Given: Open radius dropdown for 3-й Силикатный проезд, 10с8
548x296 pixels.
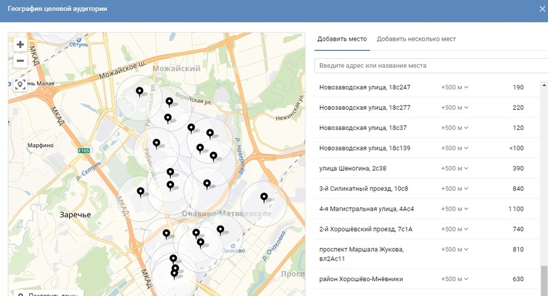Looking at the screenshot, I should point(454,188).
